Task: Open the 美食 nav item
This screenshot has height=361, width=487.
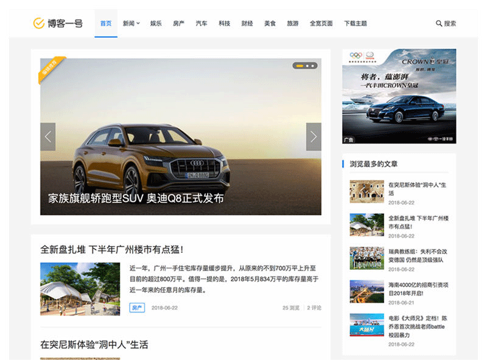Action: pos(270,23)
